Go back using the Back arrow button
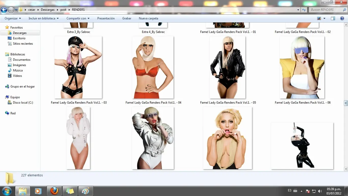348x196 pixels. [x=4, y=10]
